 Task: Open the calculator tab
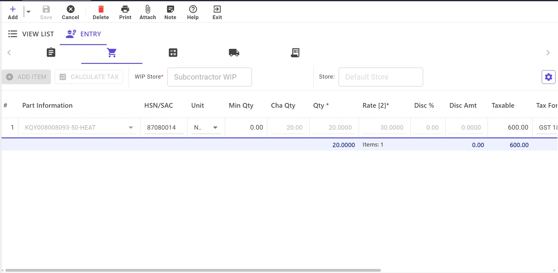[173, 53]
